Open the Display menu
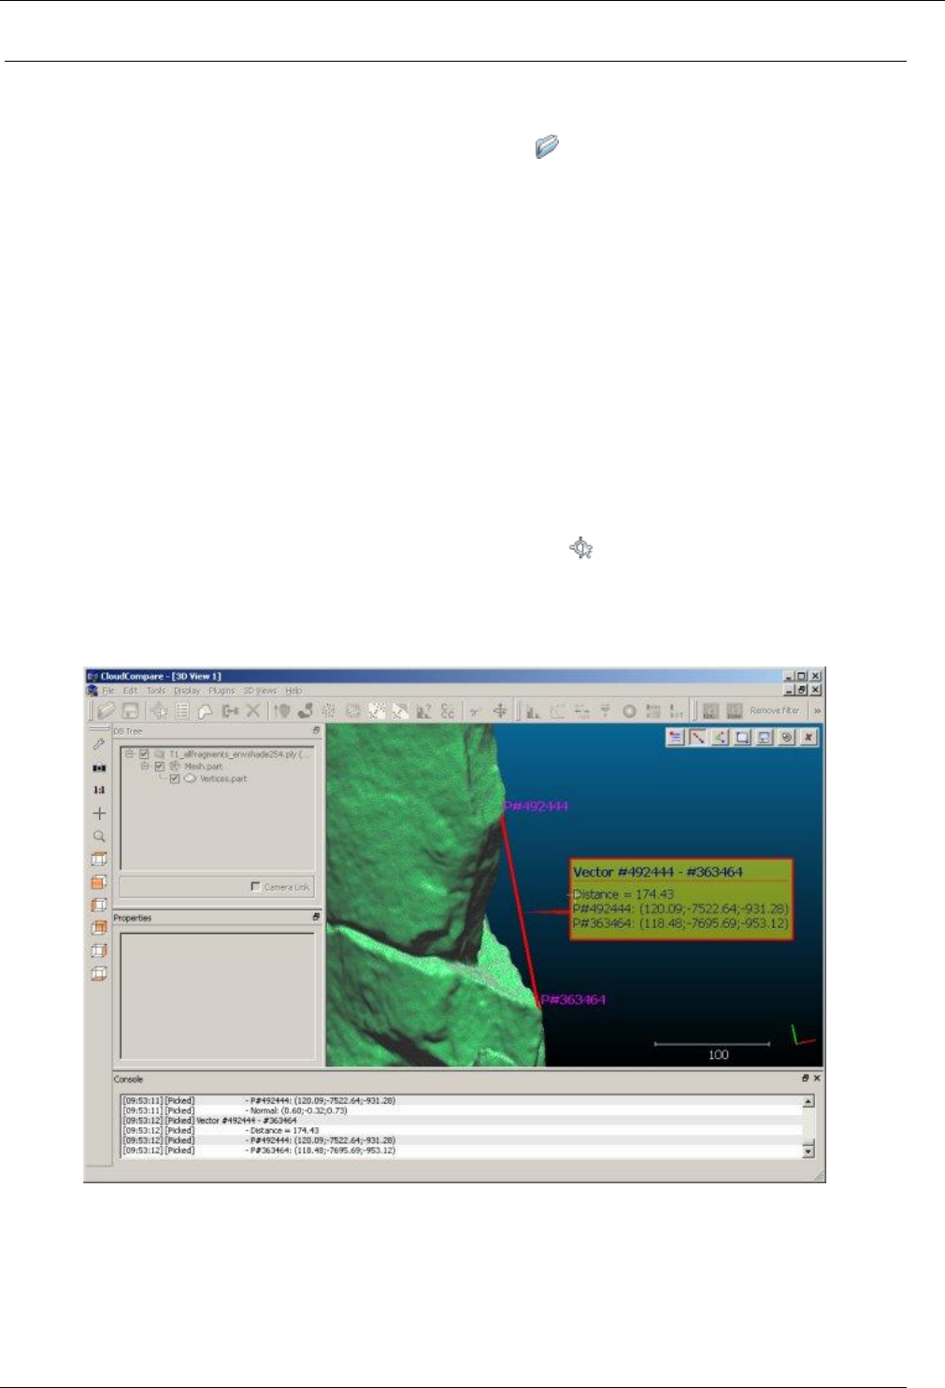 click(x=187, y=691)
